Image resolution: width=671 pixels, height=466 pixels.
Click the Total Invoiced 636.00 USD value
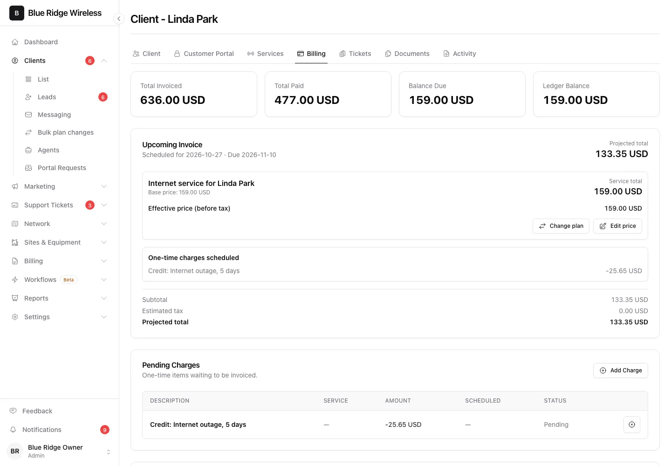pyautogui.click(x=172, y=100)
